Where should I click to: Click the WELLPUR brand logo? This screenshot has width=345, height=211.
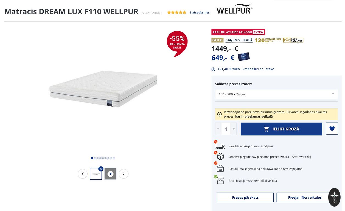(x=234, y=9)
